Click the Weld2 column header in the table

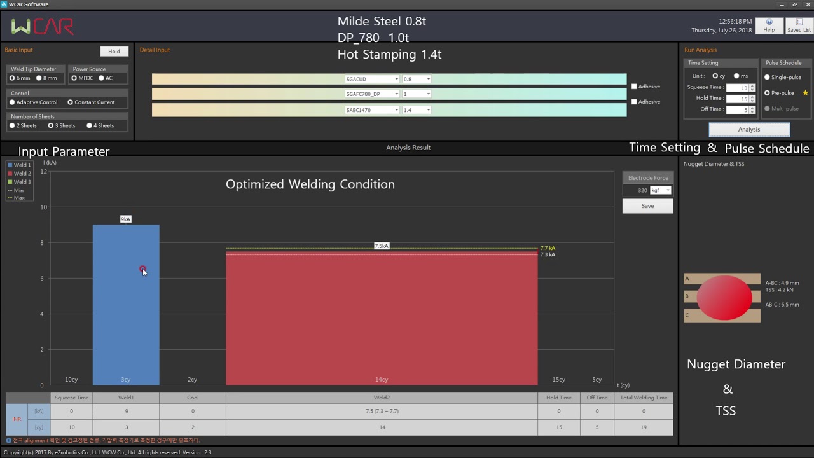(382, 398)
